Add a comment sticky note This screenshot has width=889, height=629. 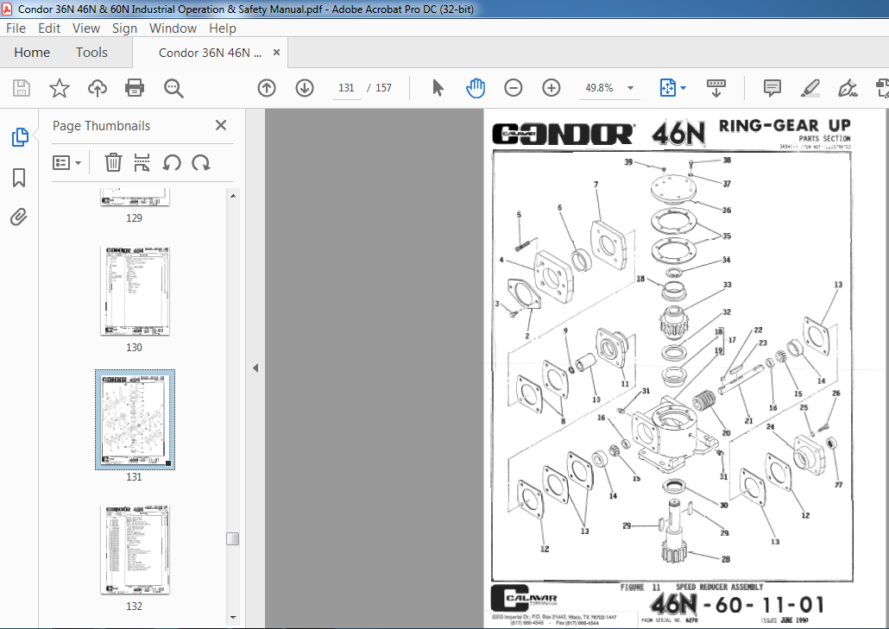click(772, 88)
